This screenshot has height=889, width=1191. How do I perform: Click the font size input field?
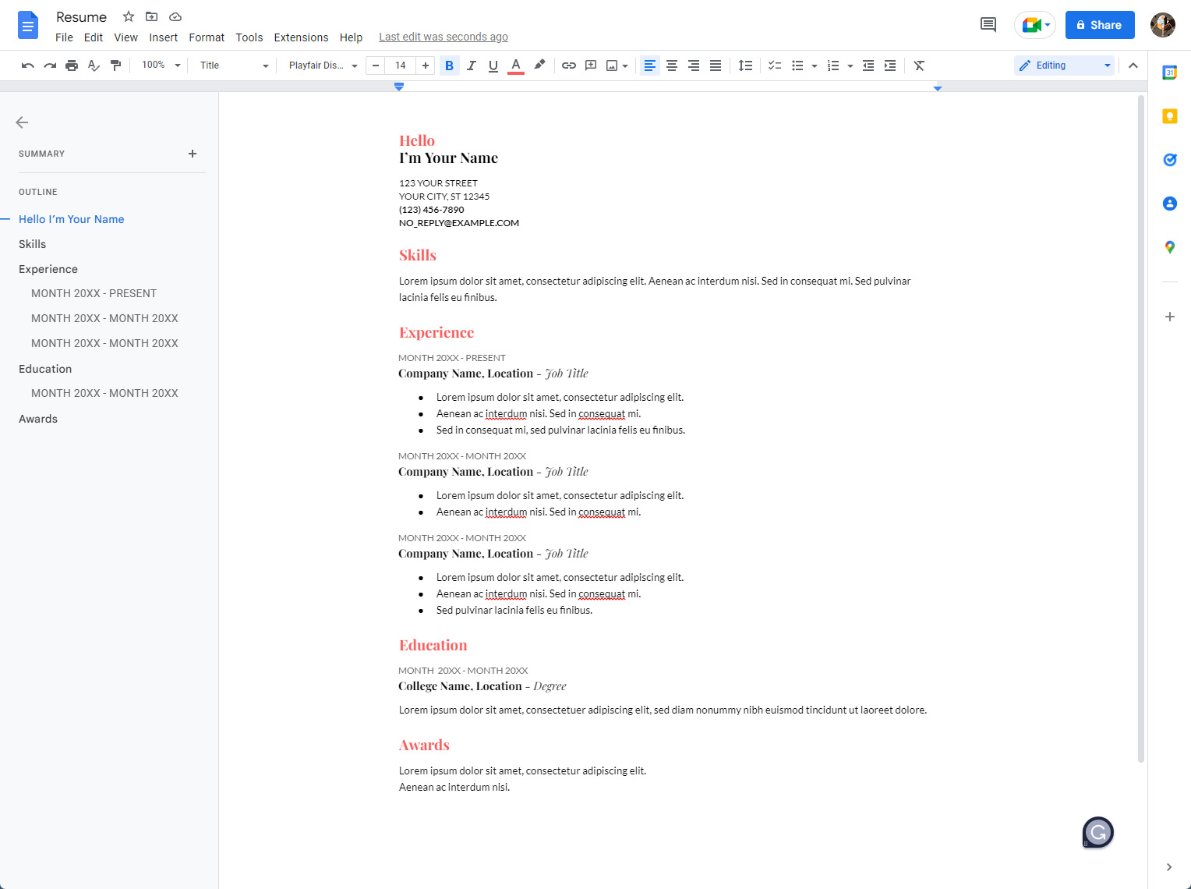coord(400,66)
